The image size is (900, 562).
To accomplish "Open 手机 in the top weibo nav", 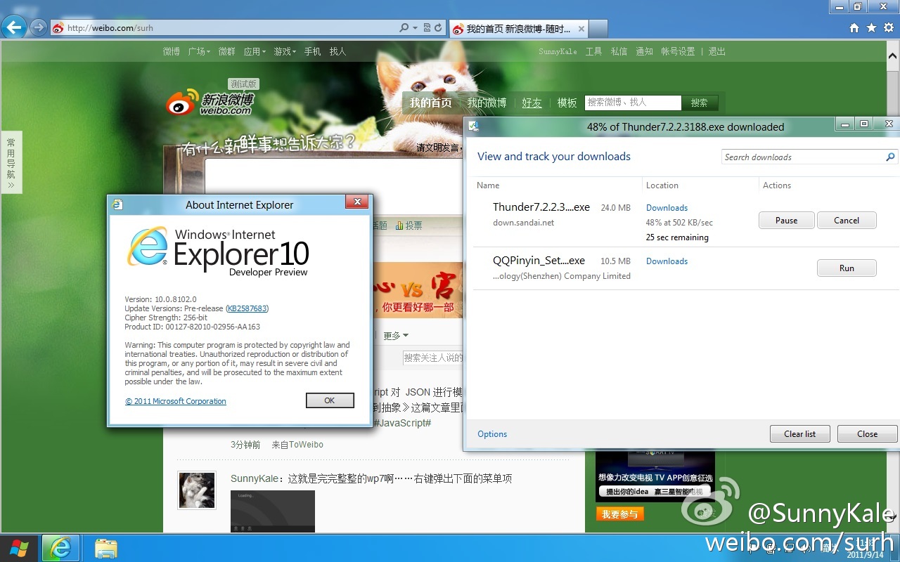I will click(x=312, y=51).
